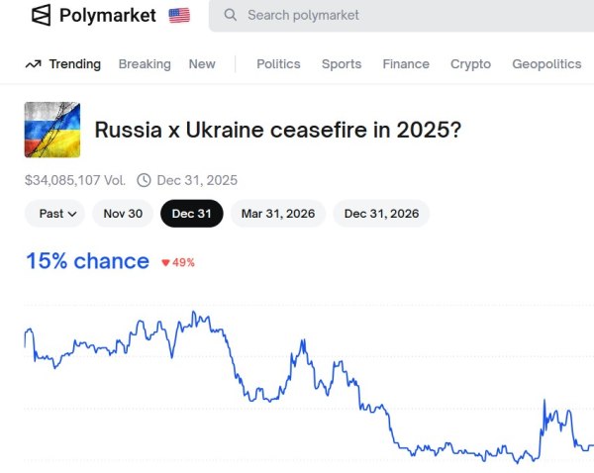Click the price chart line peak

point(194,314)
